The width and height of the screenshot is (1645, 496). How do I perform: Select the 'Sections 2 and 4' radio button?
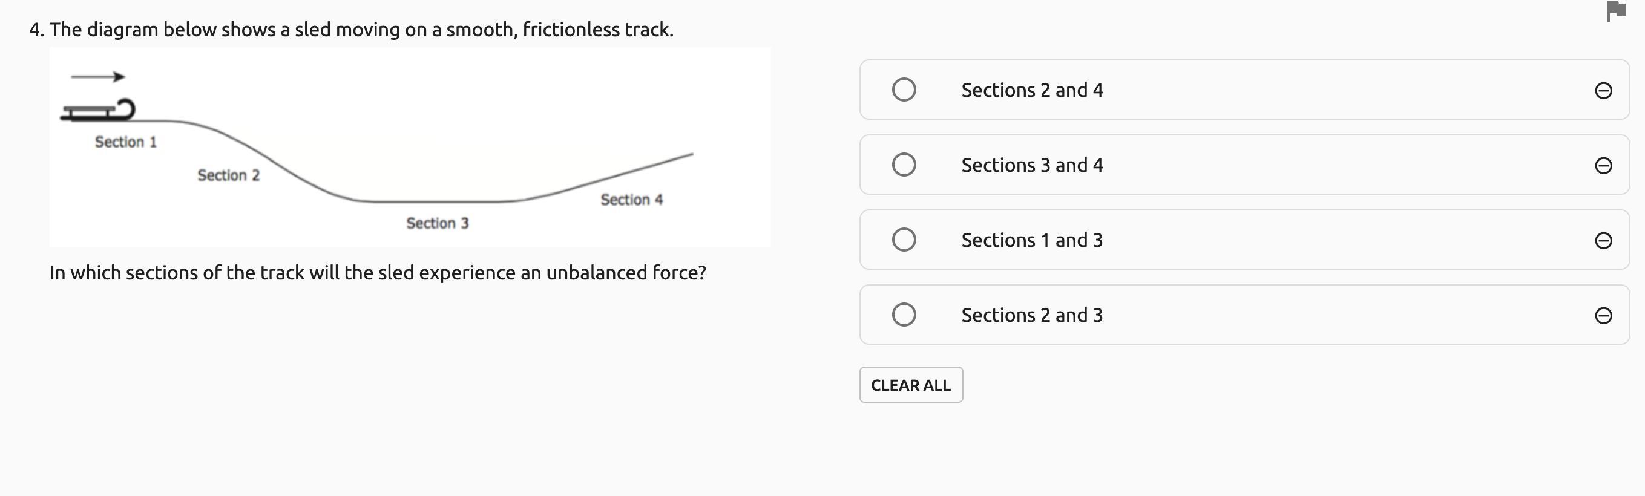click(x=904, y=90)
